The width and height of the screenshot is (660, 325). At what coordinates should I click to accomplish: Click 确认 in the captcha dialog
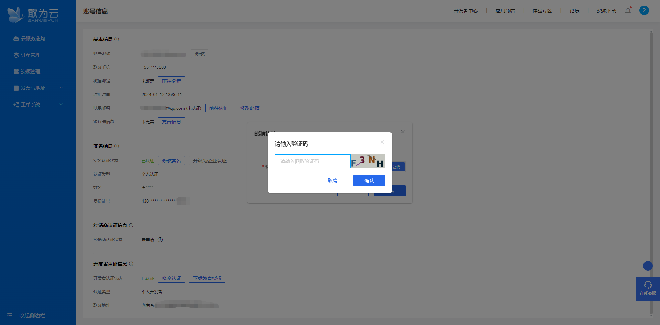369,181
